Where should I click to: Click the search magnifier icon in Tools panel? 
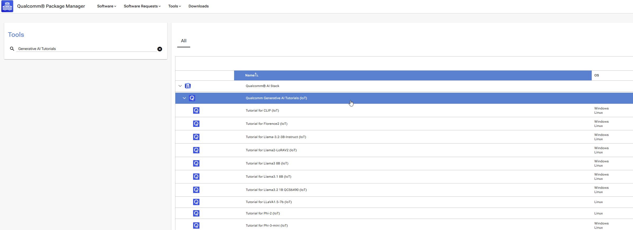[12, 49]
